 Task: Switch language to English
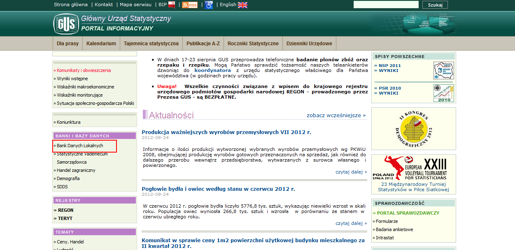tap(228, 5)
